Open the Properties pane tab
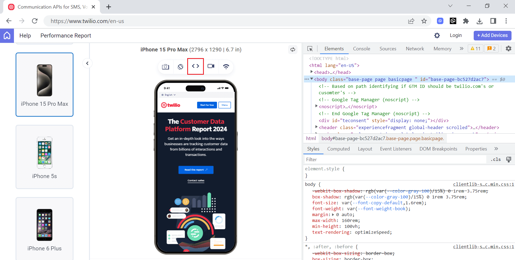Image resolution: width=515 pixels, height=260 pixels. point(476,149)
